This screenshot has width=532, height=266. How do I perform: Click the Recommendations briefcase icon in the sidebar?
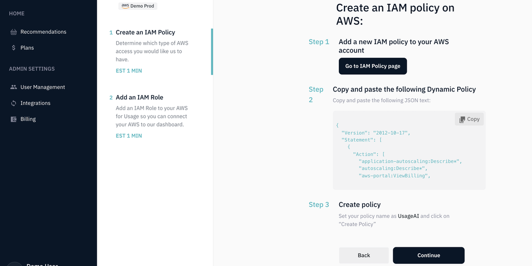point(14,32)
